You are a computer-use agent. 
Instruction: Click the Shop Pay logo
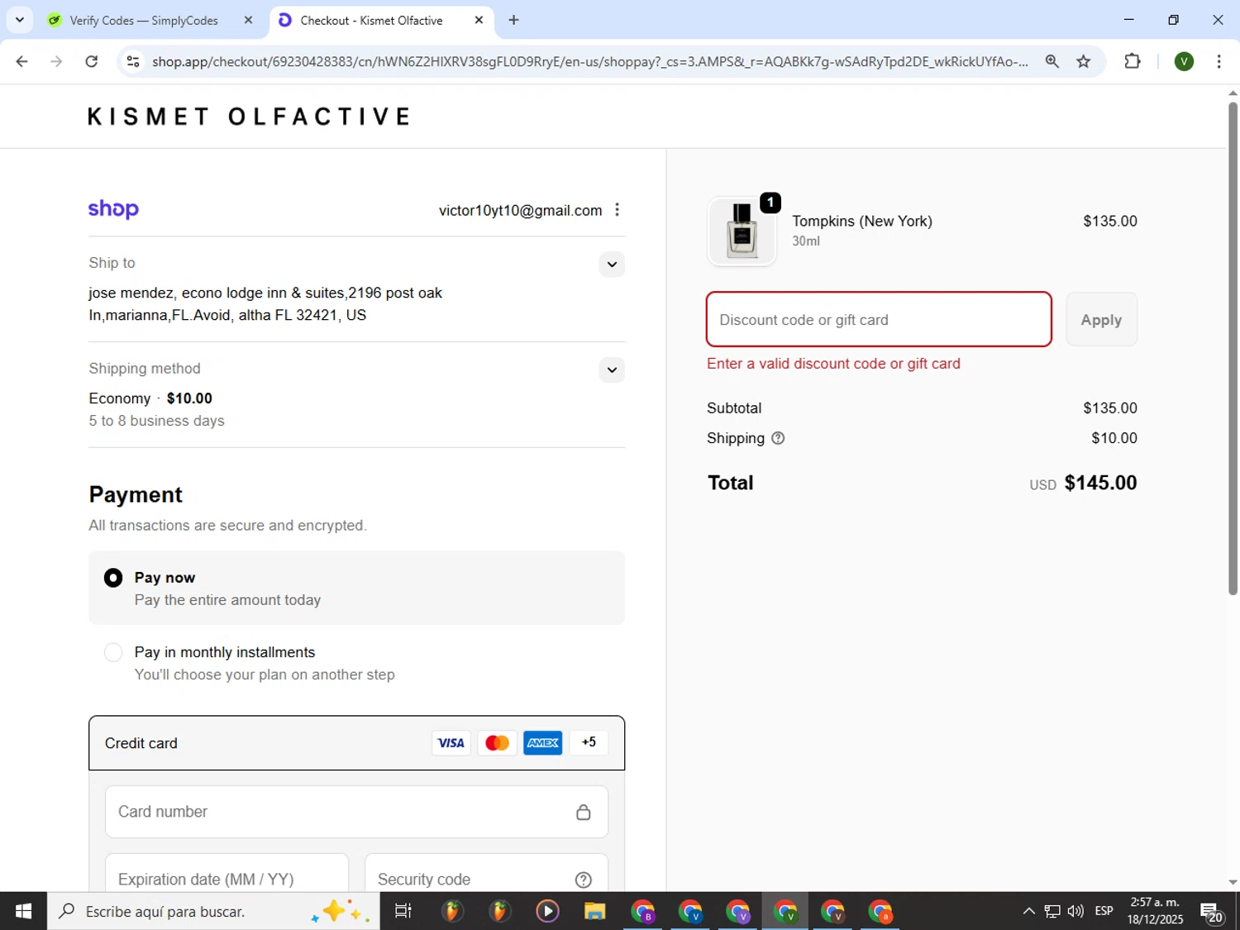coord(113,209)
